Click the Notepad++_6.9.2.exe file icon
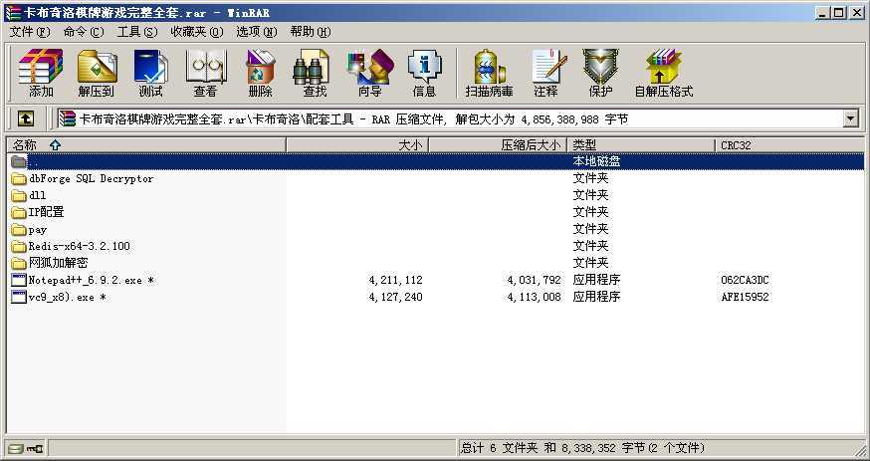The image size is (870, 461). (19, 280)
